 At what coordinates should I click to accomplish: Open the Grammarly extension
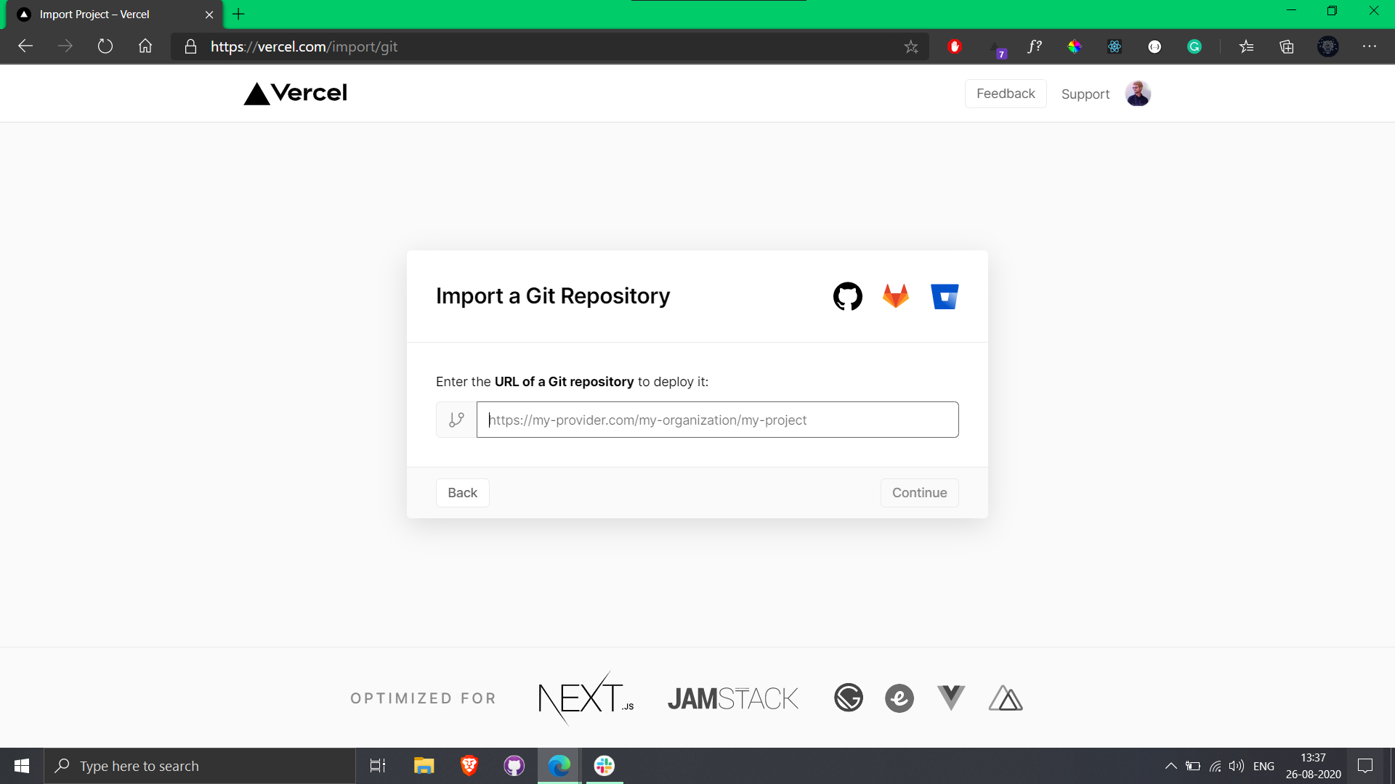[x=1194, y=46]
